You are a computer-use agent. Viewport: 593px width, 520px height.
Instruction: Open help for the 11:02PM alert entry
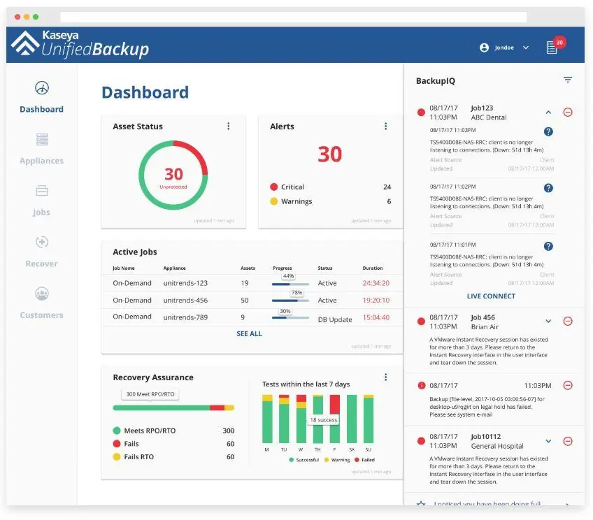[548, 188]
